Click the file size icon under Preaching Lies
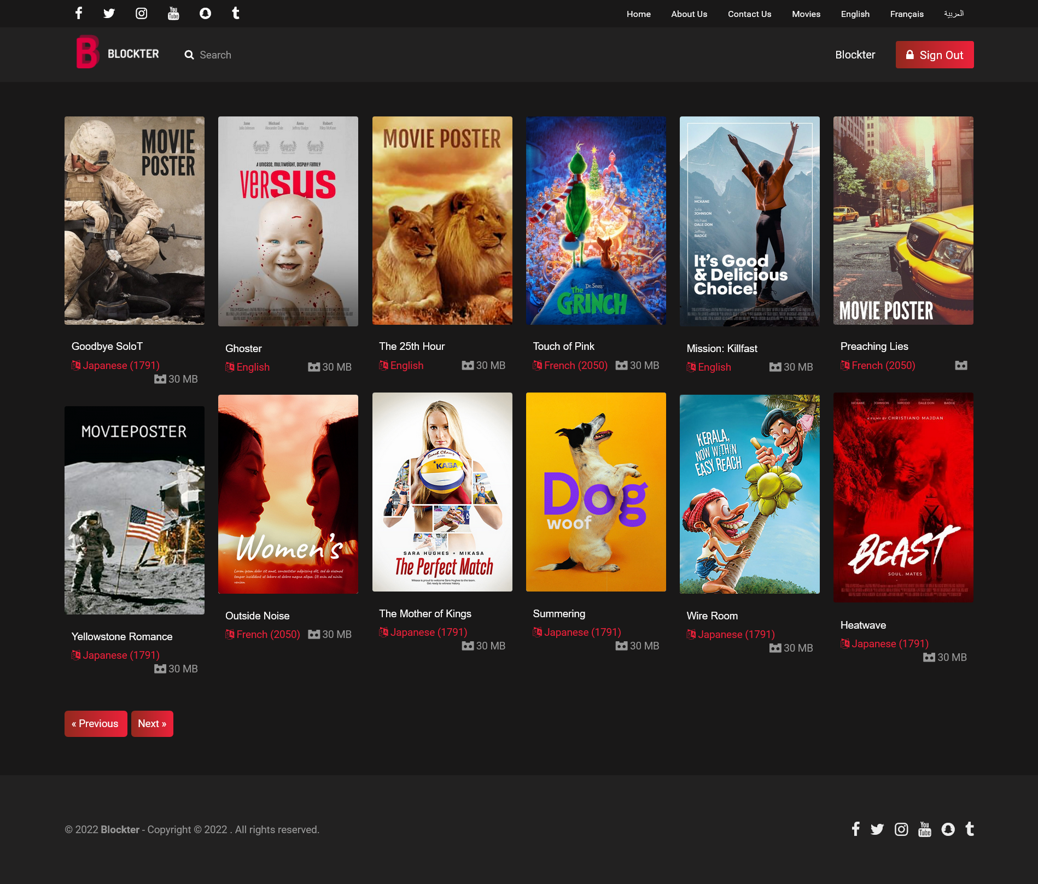1038x884 pixels. click(x=961, y=365)
